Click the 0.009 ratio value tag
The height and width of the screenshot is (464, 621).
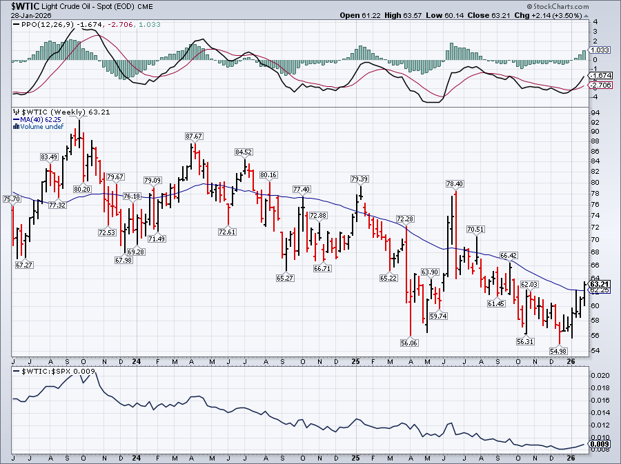coord(600,445)
